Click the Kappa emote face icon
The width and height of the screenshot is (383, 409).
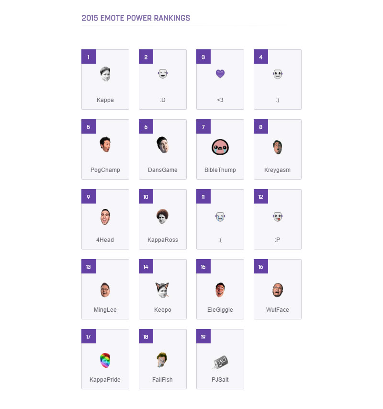click(x=105, y=74)
